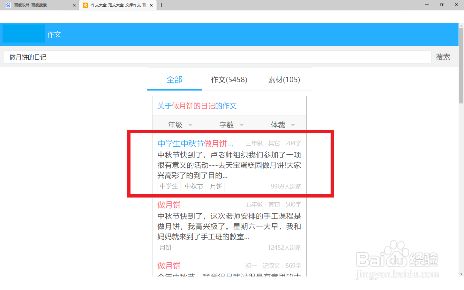
Task: Click the 作文 header title
Action: click(54, 34)
